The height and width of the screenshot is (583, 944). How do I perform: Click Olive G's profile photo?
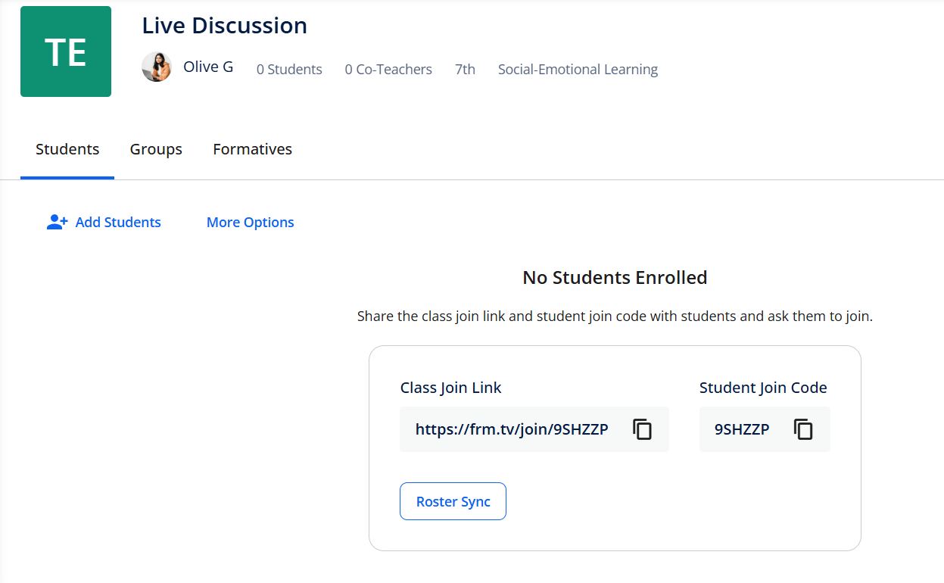[x=157, y=67]
